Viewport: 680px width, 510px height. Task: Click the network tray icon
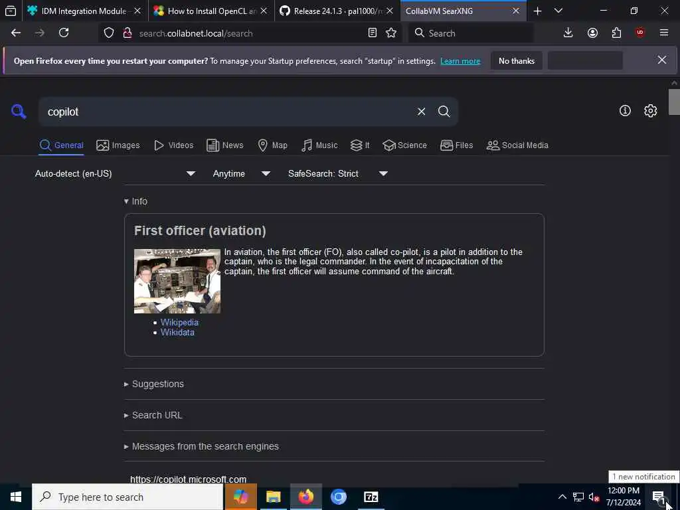(x=578, y=497)
